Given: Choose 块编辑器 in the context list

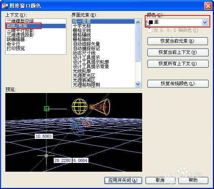Looking at the screenshot, I should (36, 40).
